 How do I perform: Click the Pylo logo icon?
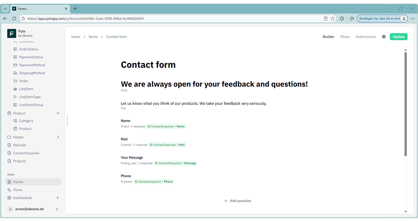tap(12, 33)
